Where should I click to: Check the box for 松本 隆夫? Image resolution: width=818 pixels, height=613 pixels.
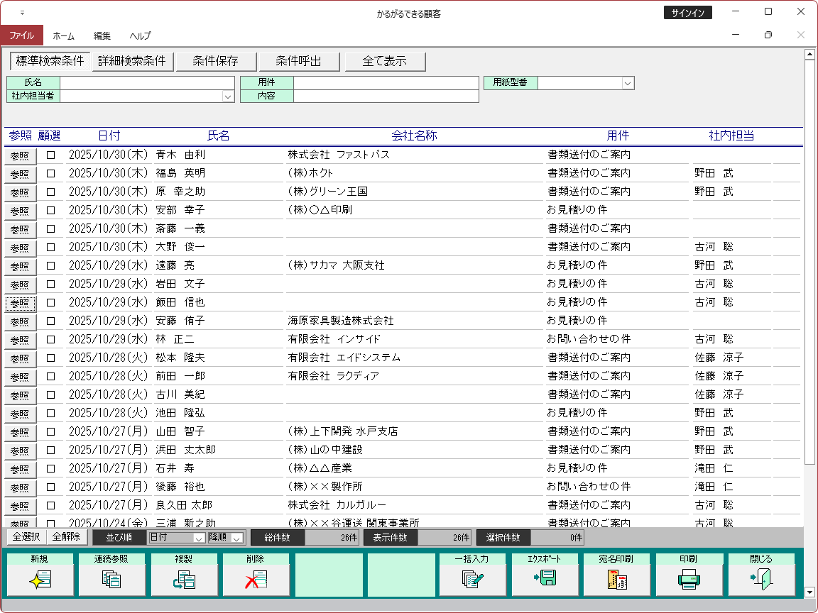(x=50, y=358)
